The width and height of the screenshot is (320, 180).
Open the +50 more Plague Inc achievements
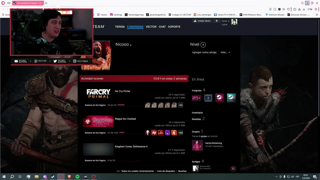tap(180, 133)
